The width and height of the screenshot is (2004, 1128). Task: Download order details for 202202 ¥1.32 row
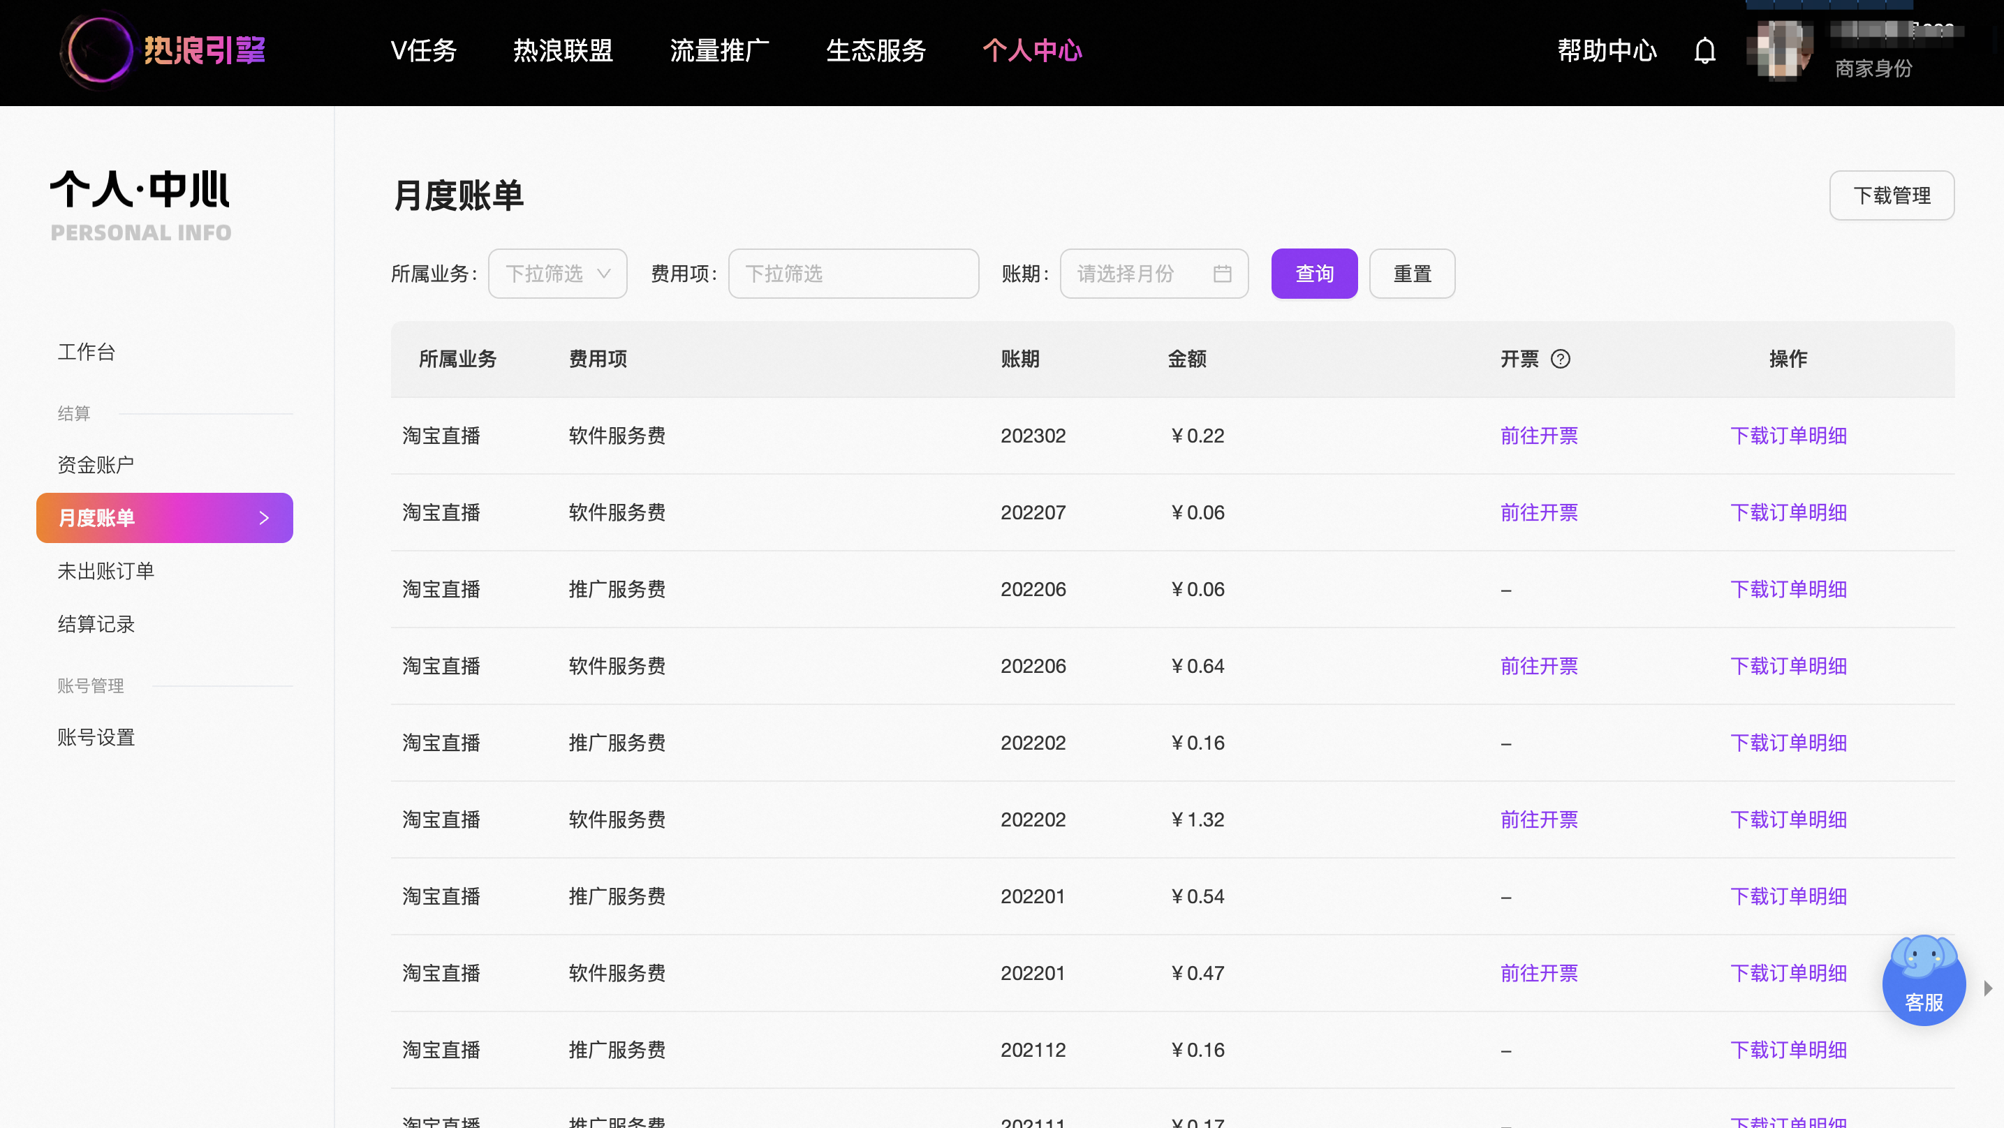tap(1788, 819)
